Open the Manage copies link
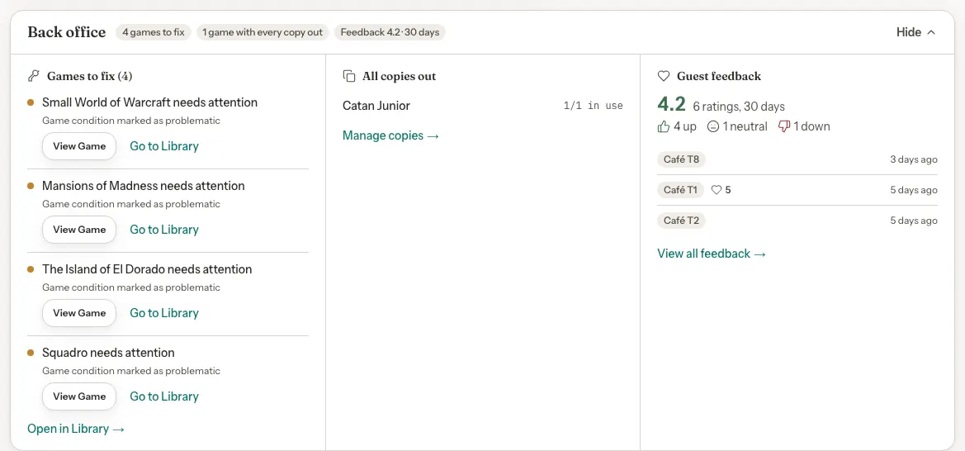 click(390, 135)
